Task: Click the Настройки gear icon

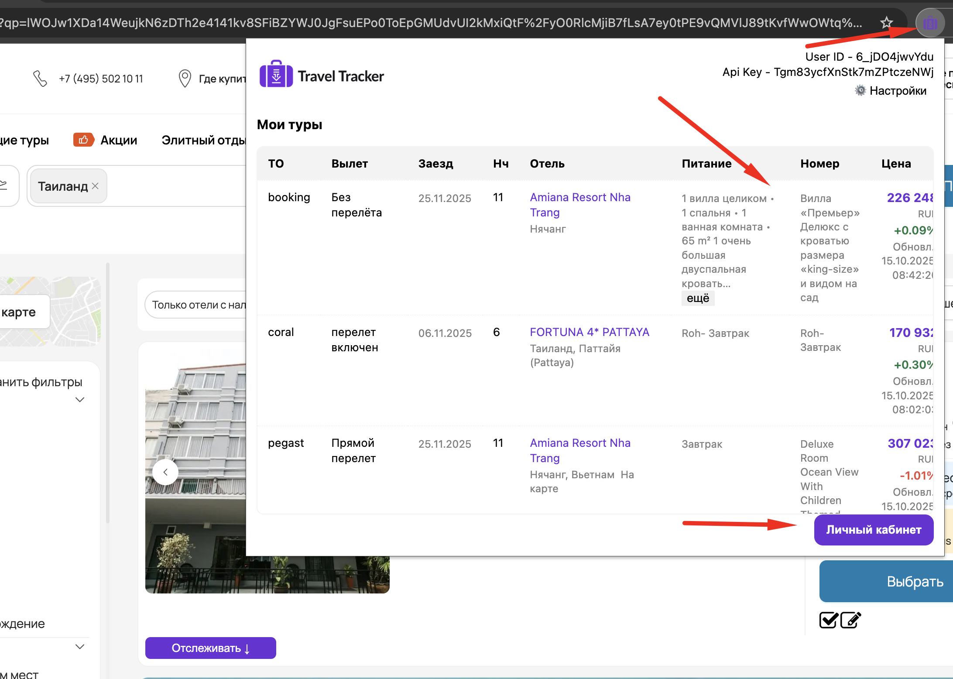Action: (860, 91)
